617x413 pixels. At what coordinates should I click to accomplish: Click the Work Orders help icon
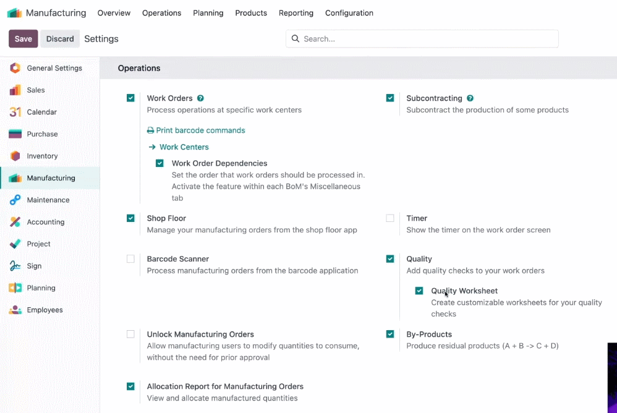200,98
